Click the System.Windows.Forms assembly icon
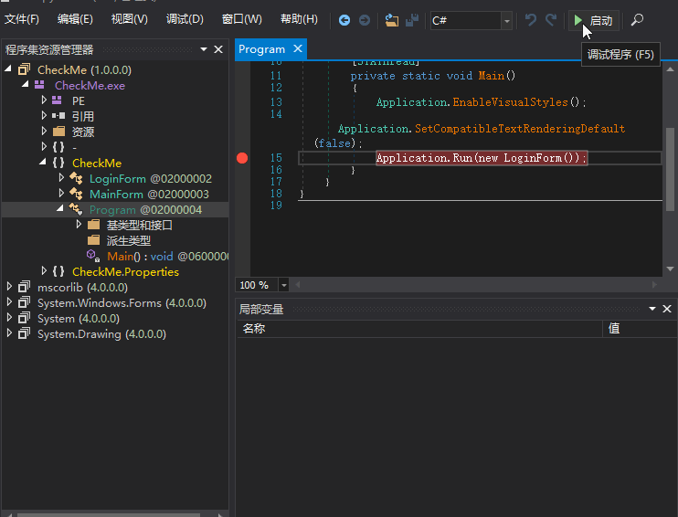678x517 pixels. pos(24,302)
